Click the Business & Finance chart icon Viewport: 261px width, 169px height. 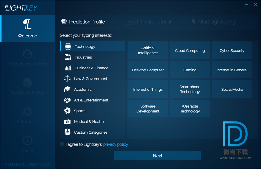[68, 68]
